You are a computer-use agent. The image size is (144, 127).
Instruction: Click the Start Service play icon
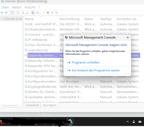pyautogui.click(x=43, y=13)
